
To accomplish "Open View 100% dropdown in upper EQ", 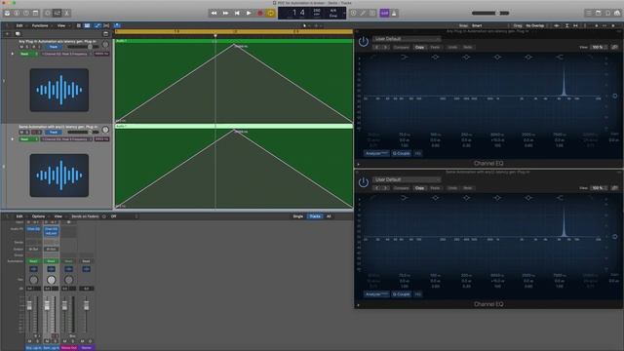I will click(x=598, y=48).
